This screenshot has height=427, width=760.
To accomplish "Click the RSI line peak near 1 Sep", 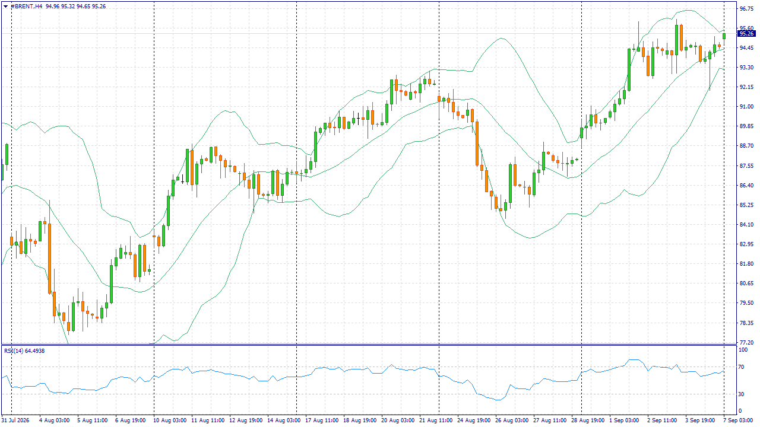I will (x=634, y=360).
